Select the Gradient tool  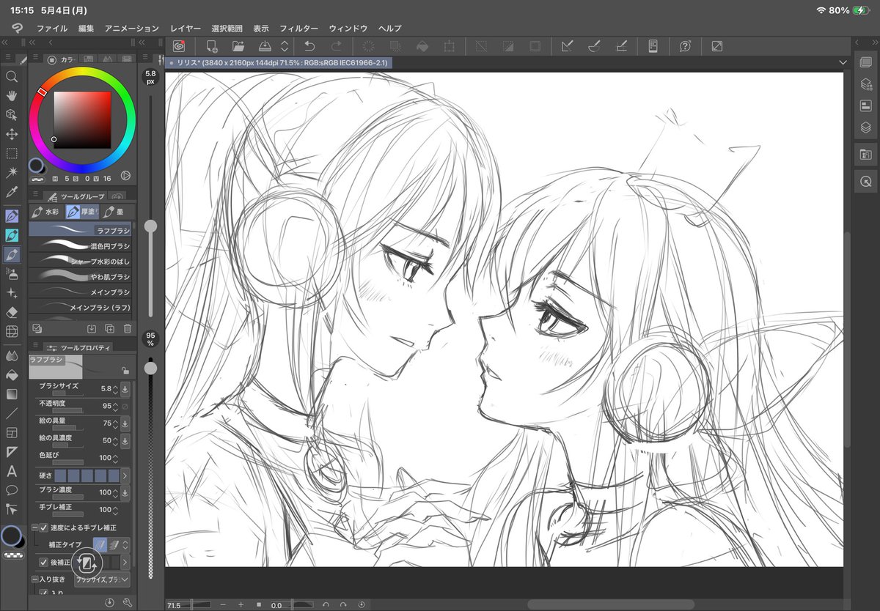click(x=12, y=394)
